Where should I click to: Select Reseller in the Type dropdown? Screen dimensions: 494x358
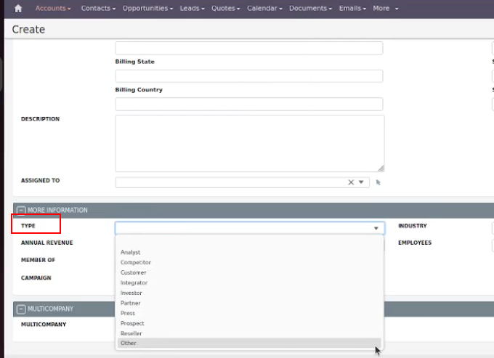point(132,333)
